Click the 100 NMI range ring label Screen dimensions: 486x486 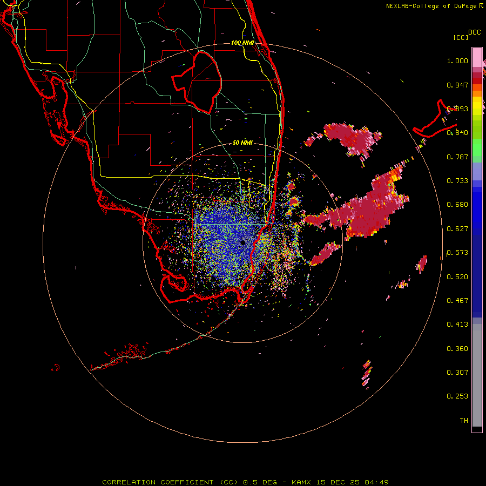coord(242,43)
